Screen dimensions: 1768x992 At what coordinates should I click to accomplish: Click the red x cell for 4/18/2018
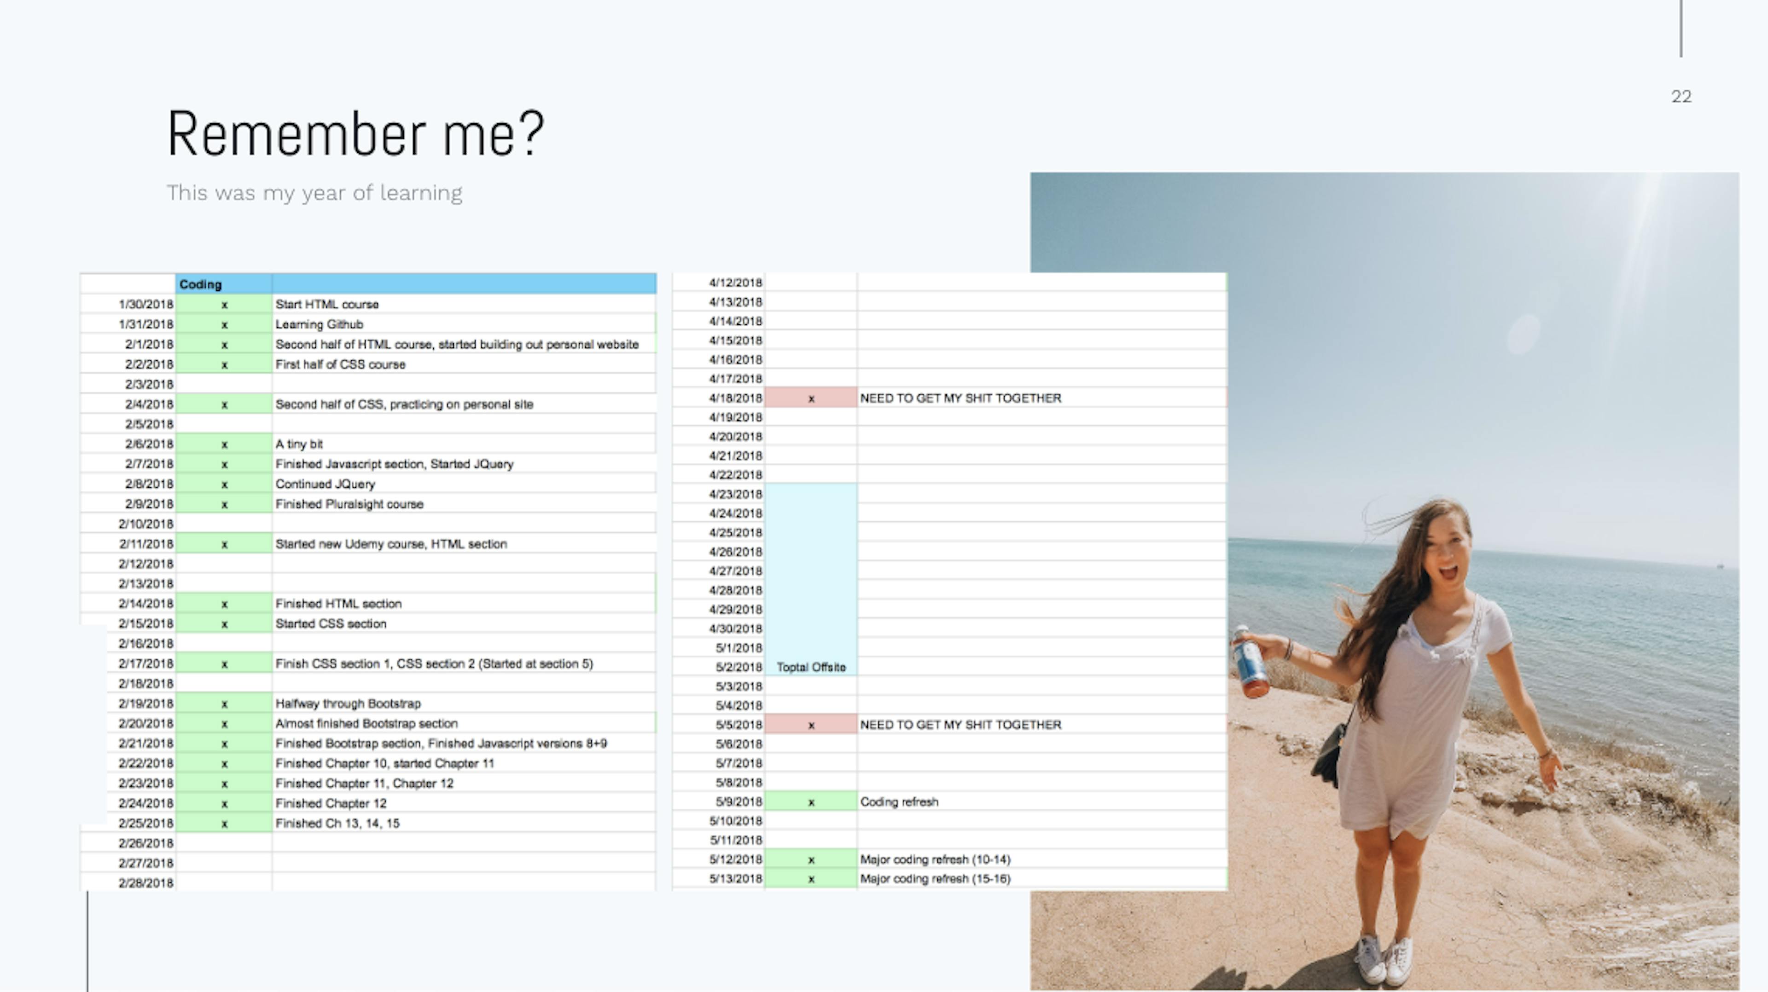click(x=810, y=398)
